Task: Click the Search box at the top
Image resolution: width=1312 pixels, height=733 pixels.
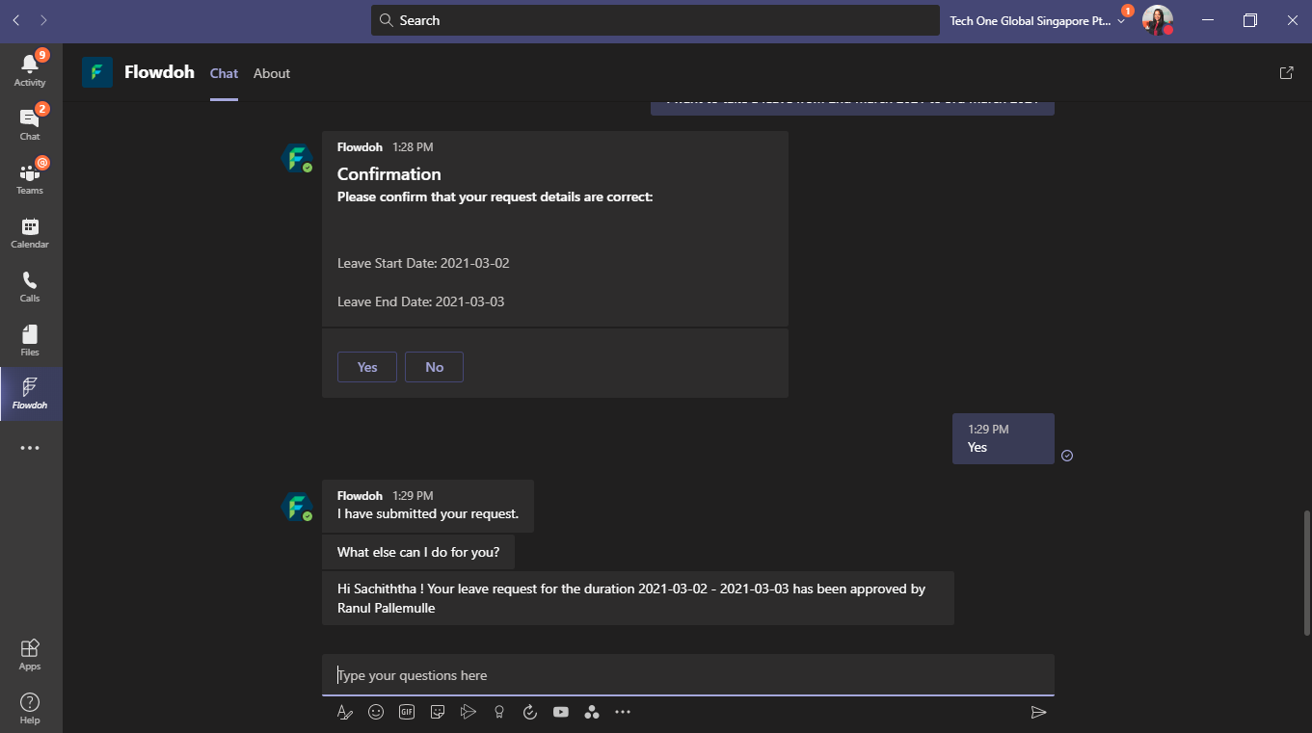Action: coord(656,20)
